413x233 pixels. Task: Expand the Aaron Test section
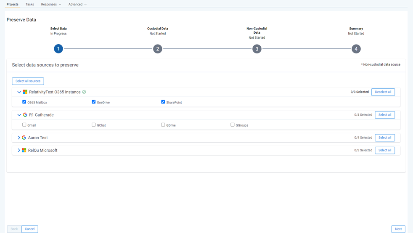coord(19,138)
